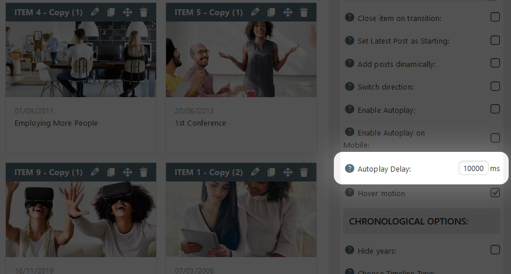Select 1st Conference meeting thumbnail
The height and width of the screenshot is (274, 511).
tap(241, 59)
